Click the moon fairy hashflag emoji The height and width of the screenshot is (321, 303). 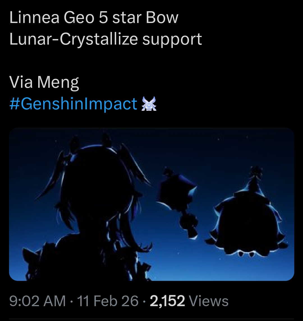tap(149, 103)
